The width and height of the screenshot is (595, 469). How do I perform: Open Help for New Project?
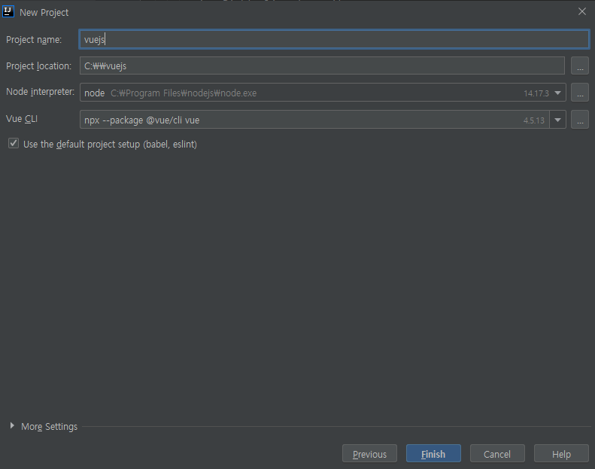pos(561,453)
